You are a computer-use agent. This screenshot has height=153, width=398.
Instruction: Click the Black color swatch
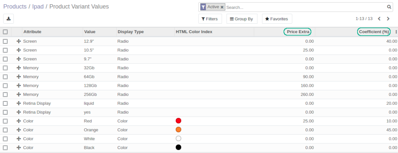point(179,147)
